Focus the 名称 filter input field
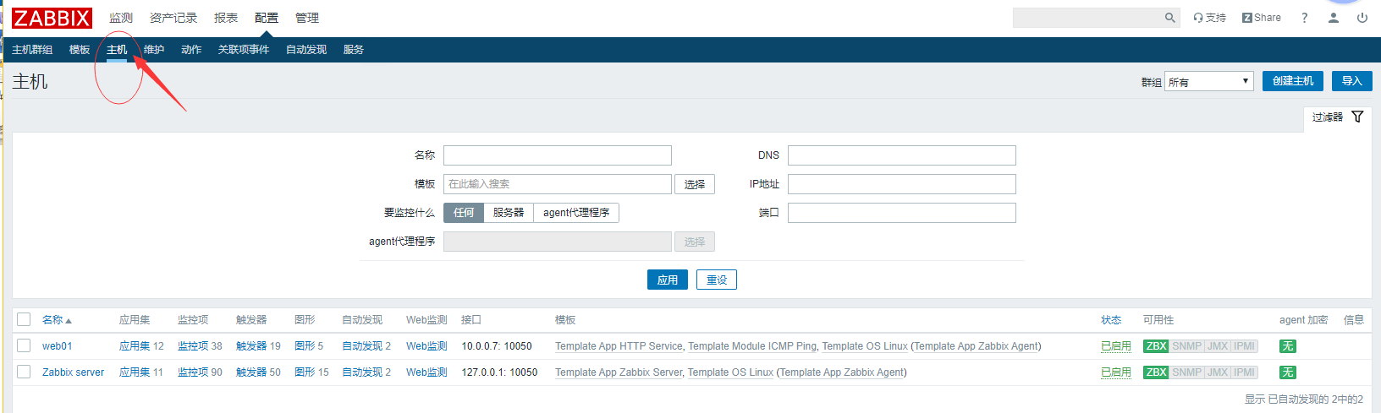The width and height of the screenshot is (1381, 413). click(x=558, y=155)
